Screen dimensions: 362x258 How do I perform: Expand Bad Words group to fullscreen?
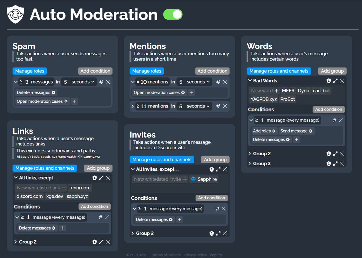(335, 81)
